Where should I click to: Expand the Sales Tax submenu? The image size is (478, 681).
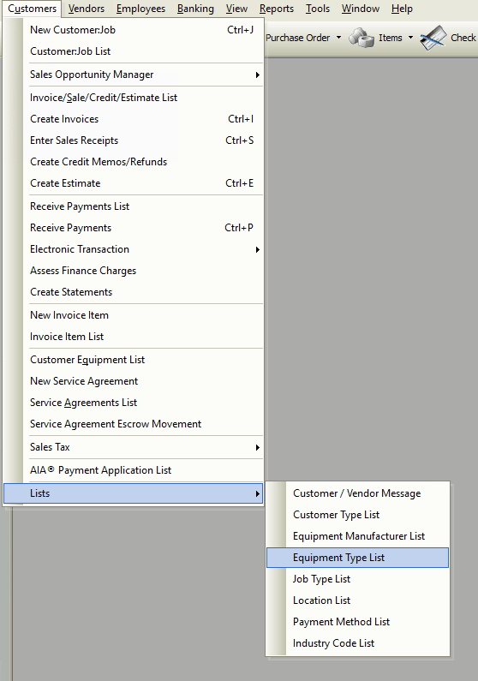pyautogui.click(x=258, y=447)
